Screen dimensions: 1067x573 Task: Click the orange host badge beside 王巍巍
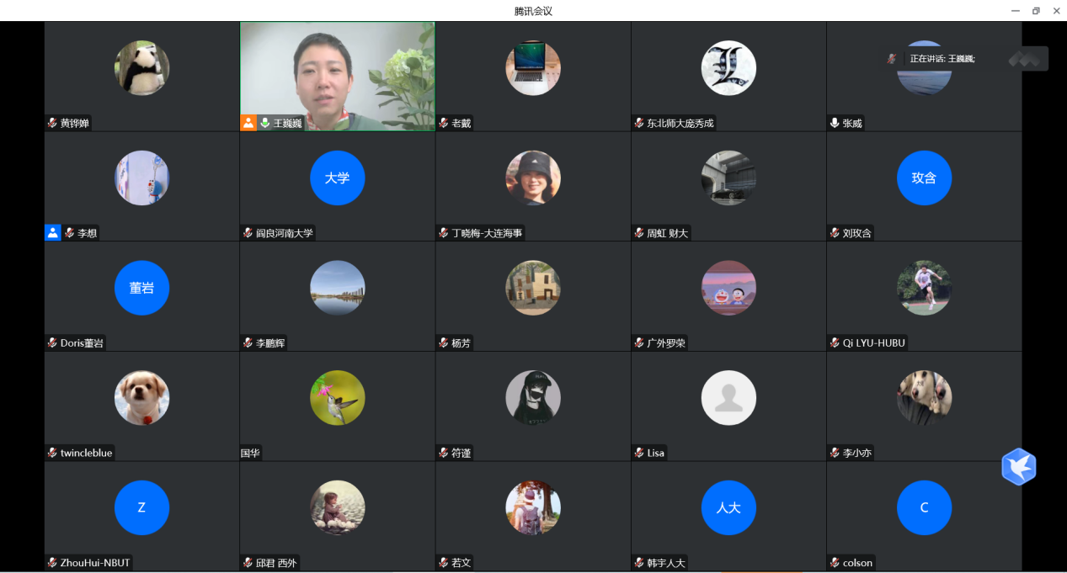point(248,123)
